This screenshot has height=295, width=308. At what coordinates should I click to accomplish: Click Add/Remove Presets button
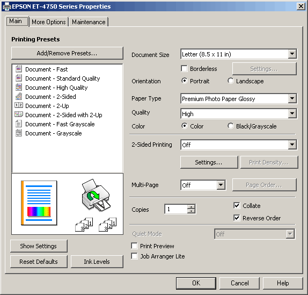point(67,53)
